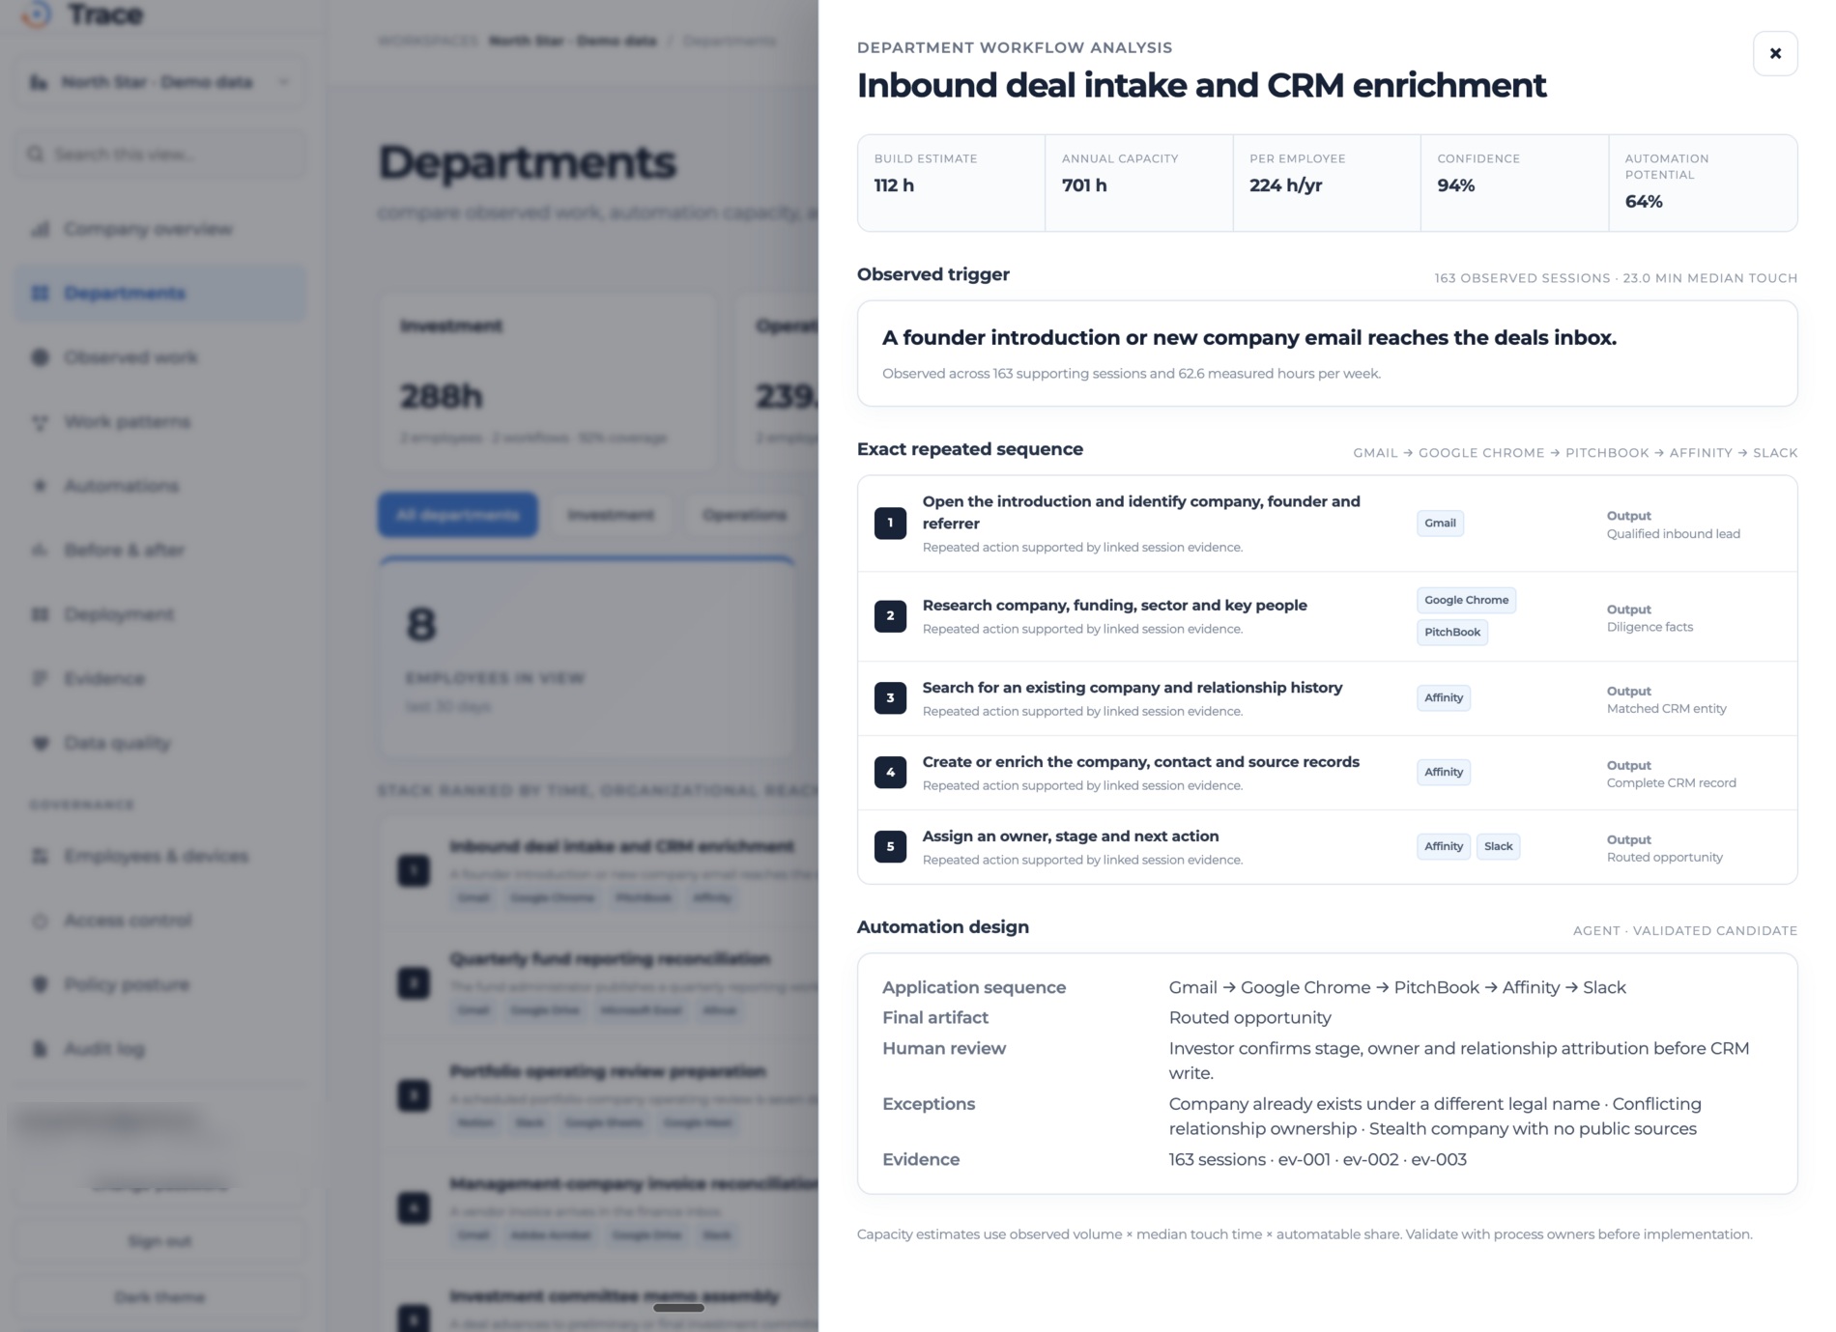
Task: Click the Per employee 224 h/yr metric
Action: (1326, 183)
